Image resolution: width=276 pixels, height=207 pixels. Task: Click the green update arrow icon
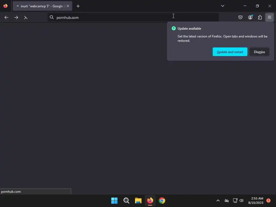tap(174, 28)
